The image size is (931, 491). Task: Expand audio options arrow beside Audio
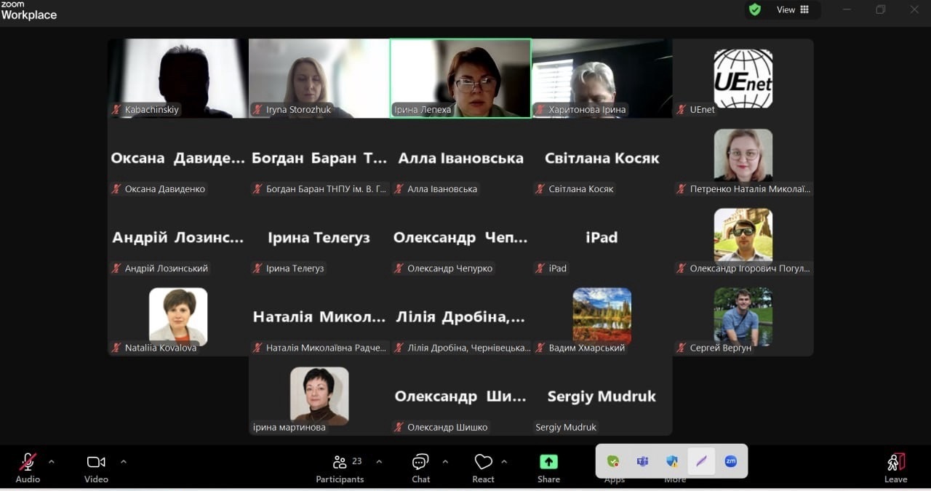click(x=51, y=461)
